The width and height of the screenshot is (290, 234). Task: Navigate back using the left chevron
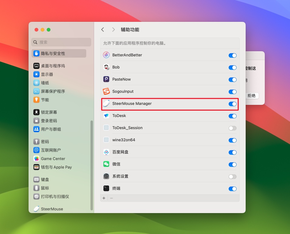tap(103, 29)
